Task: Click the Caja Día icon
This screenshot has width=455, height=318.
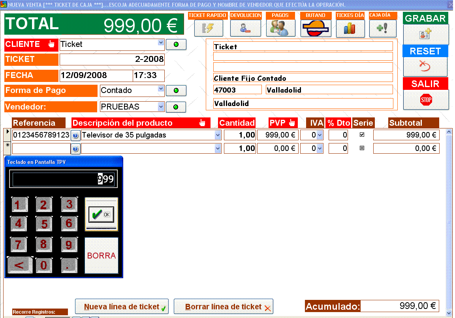Action: [x=383, y=28]
